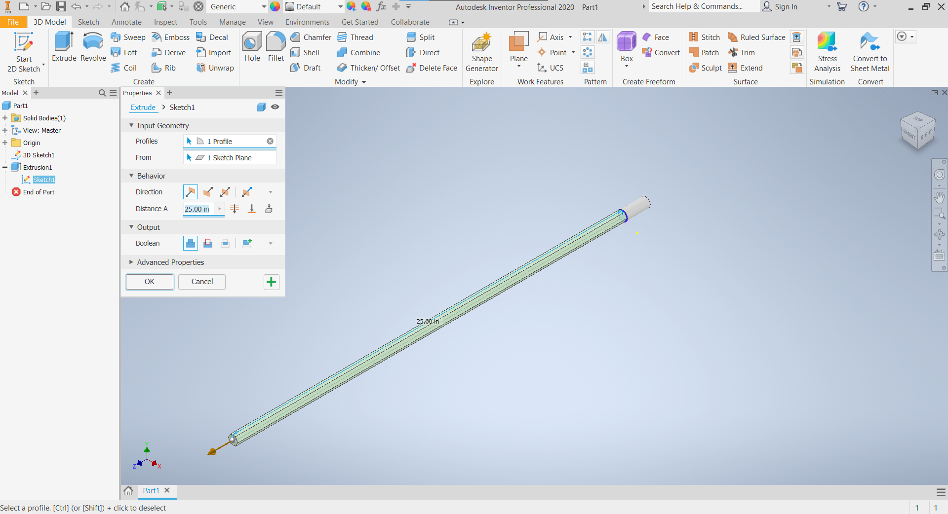Screen dimensions: 948x514
Task: Apply the Chamfer tool
Action: pyautogui.click(x=311, y=37)
